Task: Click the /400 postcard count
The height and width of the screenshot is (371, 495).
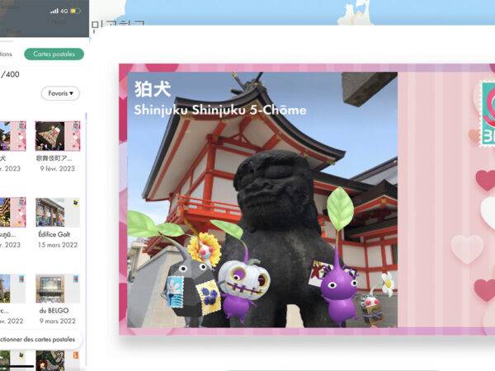Action: click(x=10, y=74)
